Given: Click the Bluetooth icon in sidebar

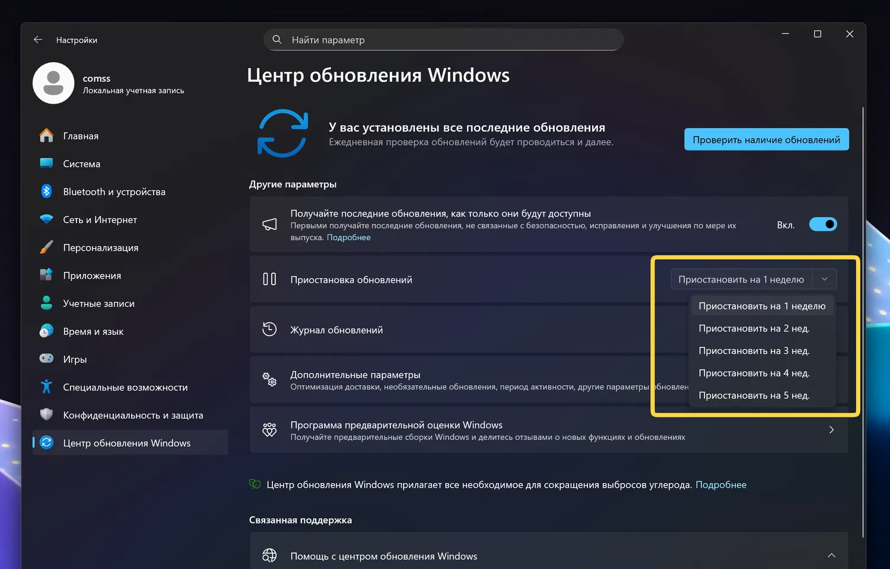Looking at the screenshot, I should tap(46, 191).
